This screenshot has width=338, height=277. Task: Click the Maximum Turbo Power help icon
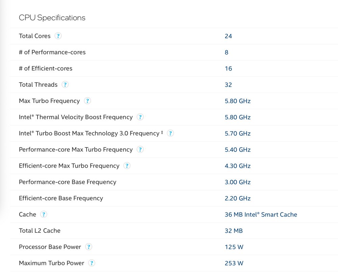click(92, 263)
